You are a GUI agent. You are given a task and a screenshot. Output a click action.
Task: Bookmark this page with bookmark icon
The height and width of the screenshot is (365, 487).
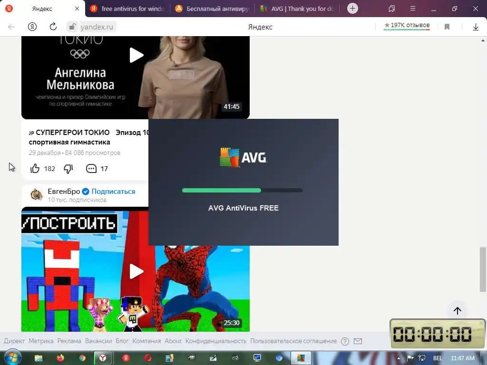[447, 27]
